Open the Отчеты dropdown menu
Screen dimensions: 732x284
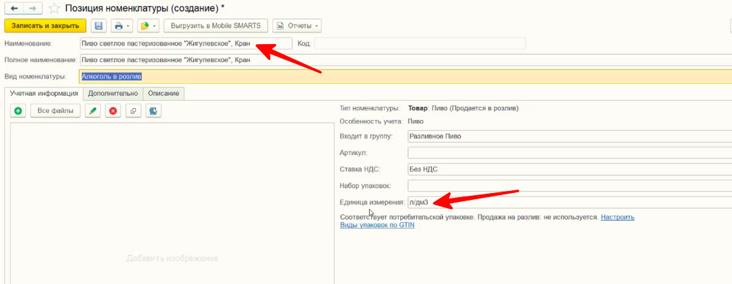click(297, 26)
